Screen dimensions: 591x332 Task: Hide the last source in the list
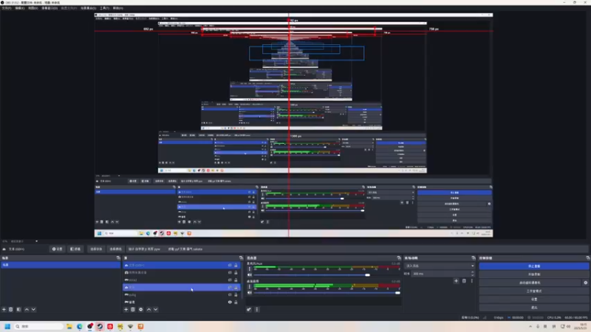[x=230, y=302]
